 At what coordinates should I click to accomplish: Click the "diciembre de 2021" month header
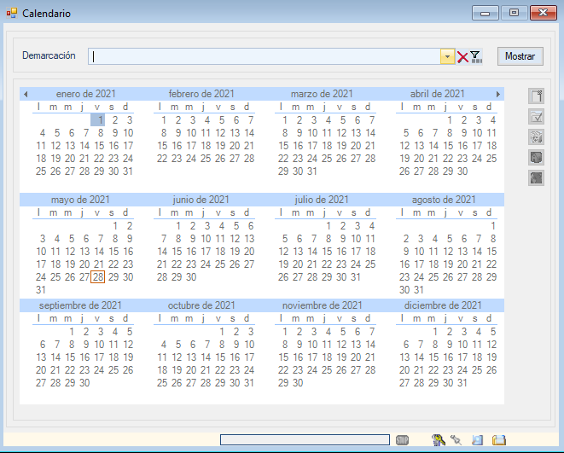pos(443,305)
